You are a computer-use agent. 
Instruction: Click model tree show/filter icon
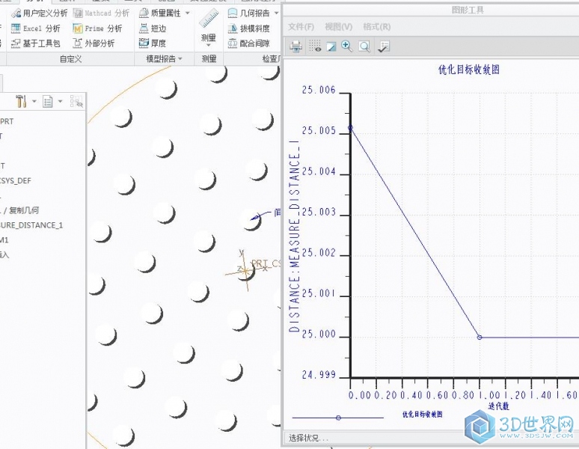pos(76,101)
